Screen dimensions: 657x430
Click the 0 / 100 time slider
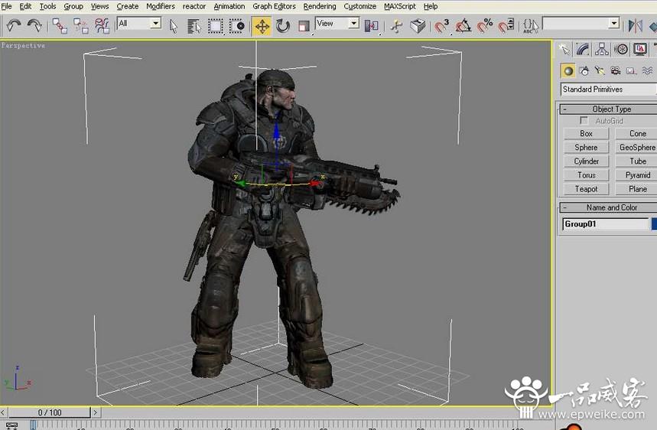(x=50, y=412)
